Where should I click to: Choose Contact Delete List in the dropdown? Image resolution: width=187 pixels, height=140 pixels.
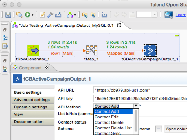coord(113,128)
